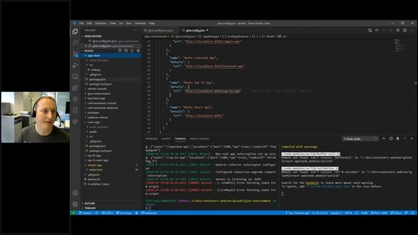
Task: Open the terminal selector bash dropdown
Action: click(x=360, y=139)
